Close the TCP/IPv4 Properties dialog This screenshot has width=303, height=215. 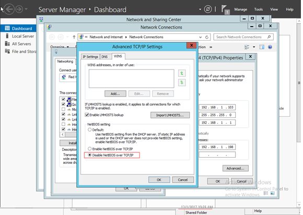pos(250,56)
